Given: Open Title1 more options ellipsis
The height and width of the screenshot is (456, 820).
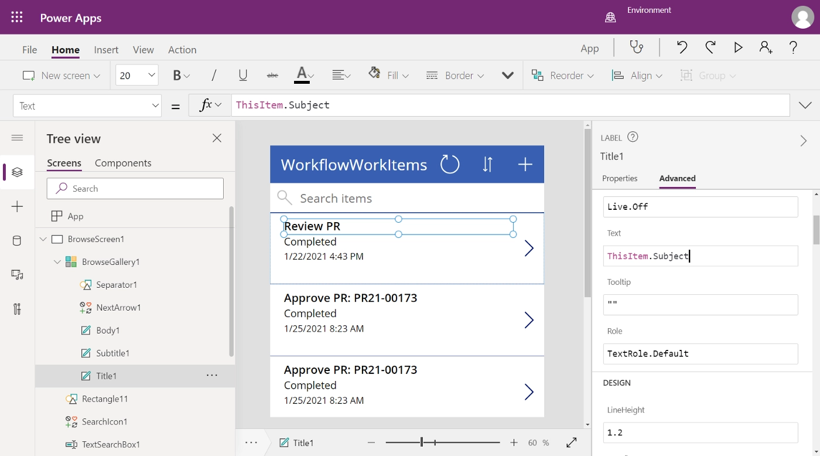Looking at the screenshot, I should point(212,376).
